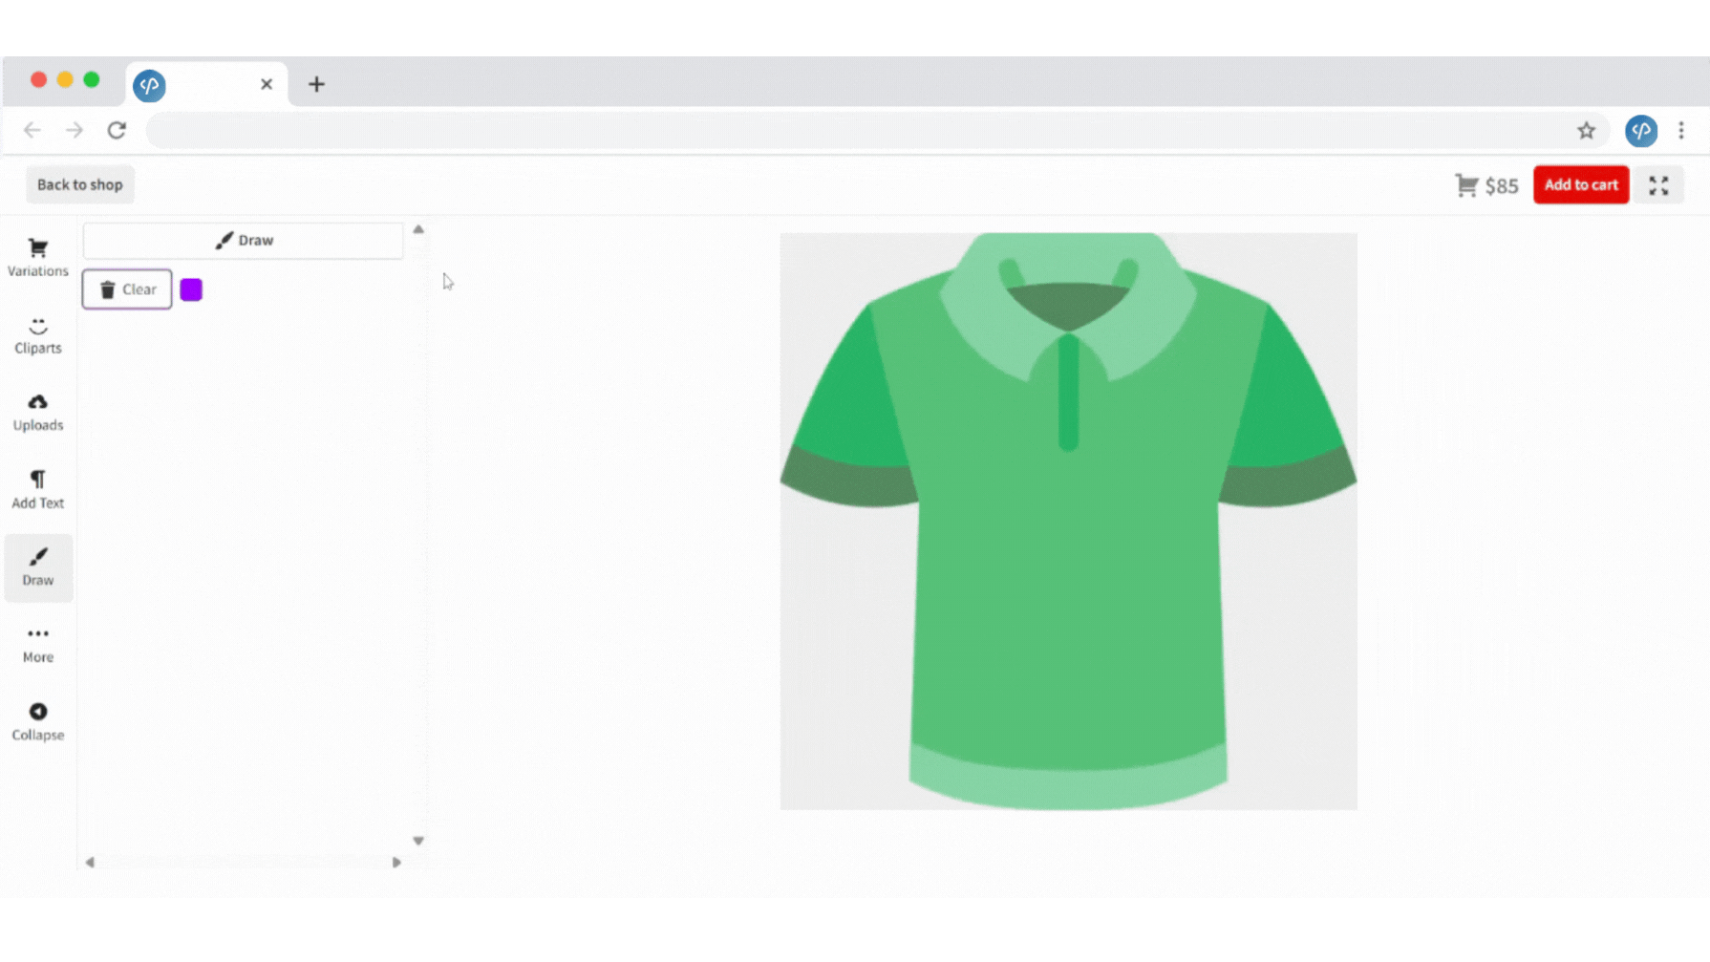Viewport: 1710px width, 962px height.
Task: Open the More options menu
Action: click(38, 644)
